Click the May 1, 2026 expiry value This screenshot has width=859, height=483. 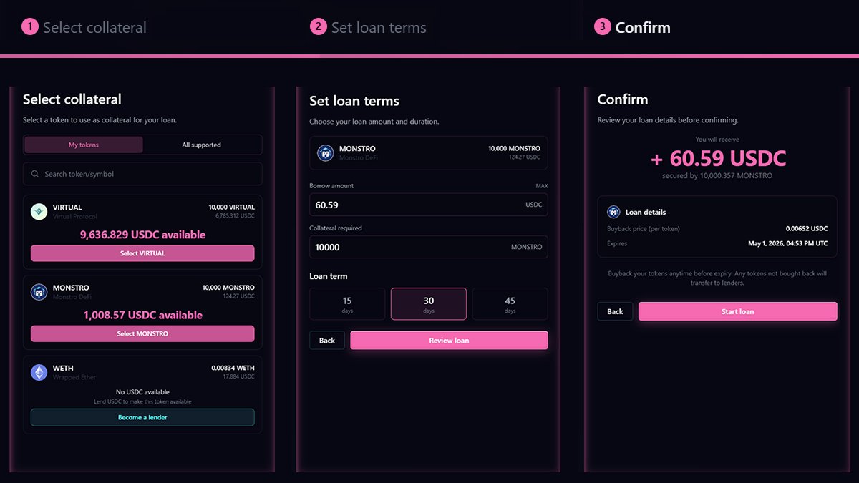tap(788, 243)
